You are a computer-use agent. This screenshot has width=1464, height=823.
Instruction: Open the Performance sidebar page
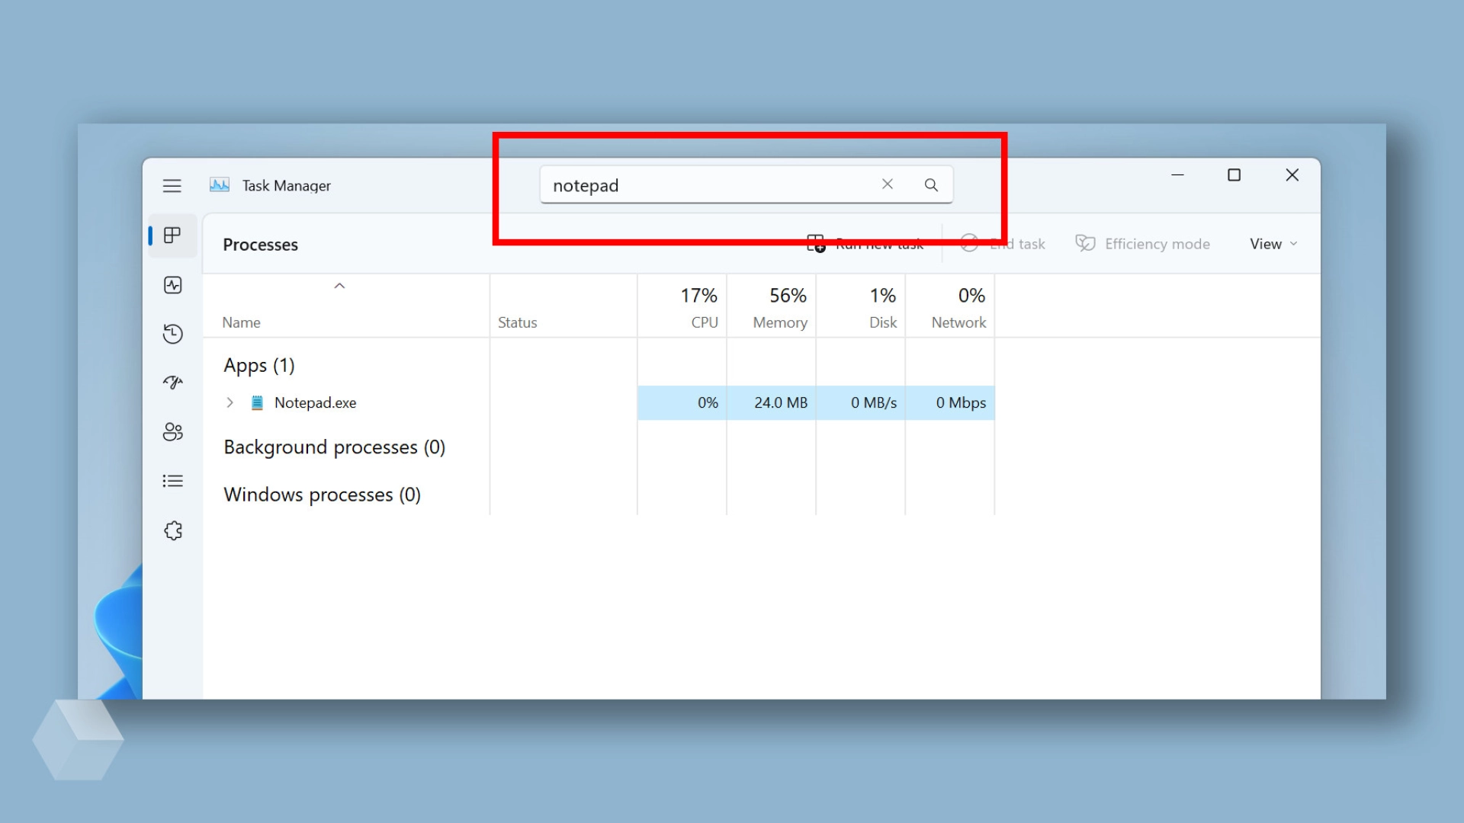pos(173,285)
